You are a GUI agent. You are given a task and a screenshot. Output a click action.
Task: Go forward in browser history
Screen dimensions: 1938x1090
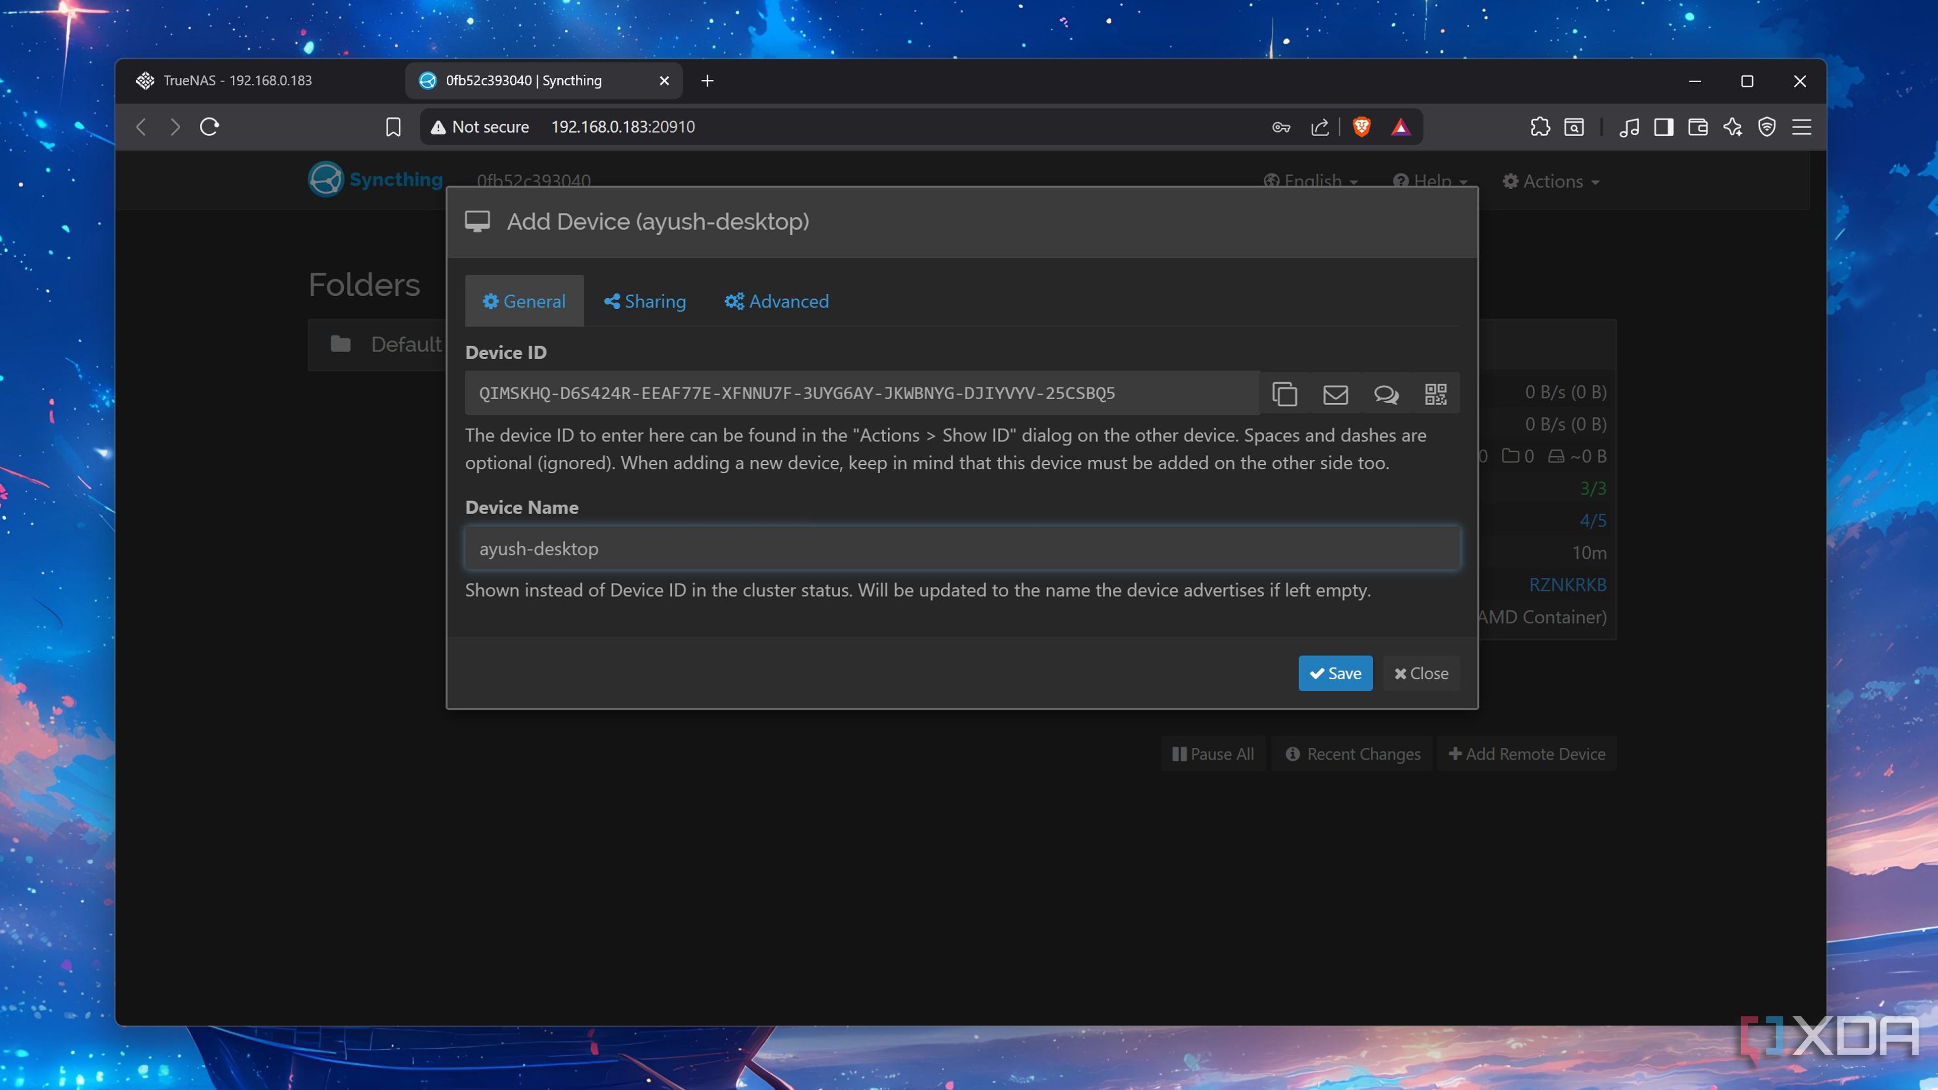pyautogui.click(x=175, y=127)
